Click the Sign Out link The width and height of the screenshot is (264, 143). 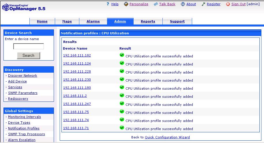(x=238, y=4)
